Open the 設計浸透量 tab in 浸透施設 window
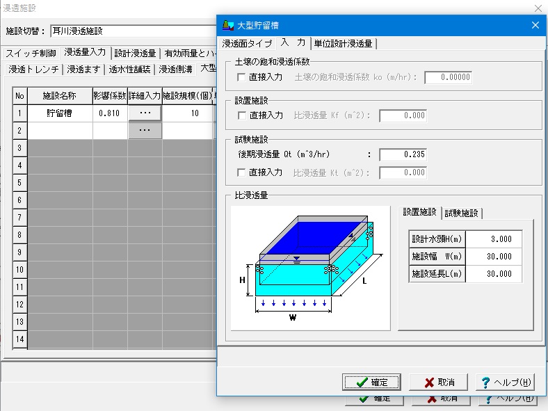Screen dimensions: 548x411 (135, 54)
